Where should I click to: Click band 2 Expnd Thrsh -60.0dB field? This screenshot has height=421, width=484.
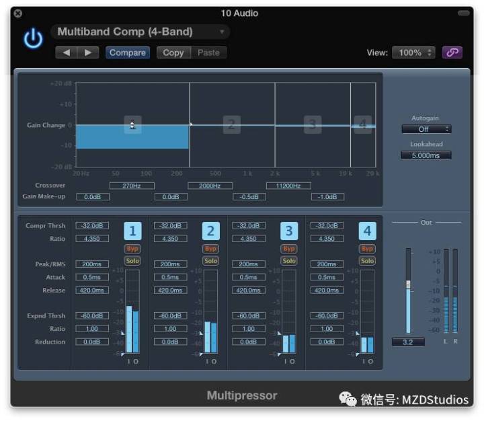(170, 316)
